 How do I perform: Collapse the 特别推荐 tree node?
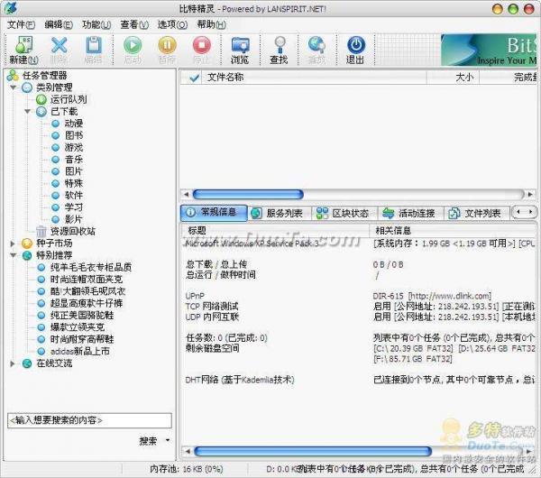point(14,255)
